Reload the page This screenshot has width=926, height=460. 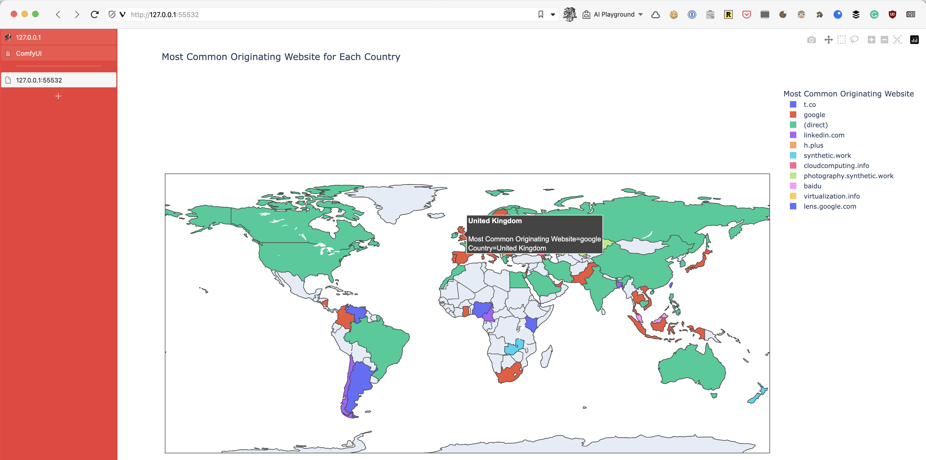[x=95, y=14]
